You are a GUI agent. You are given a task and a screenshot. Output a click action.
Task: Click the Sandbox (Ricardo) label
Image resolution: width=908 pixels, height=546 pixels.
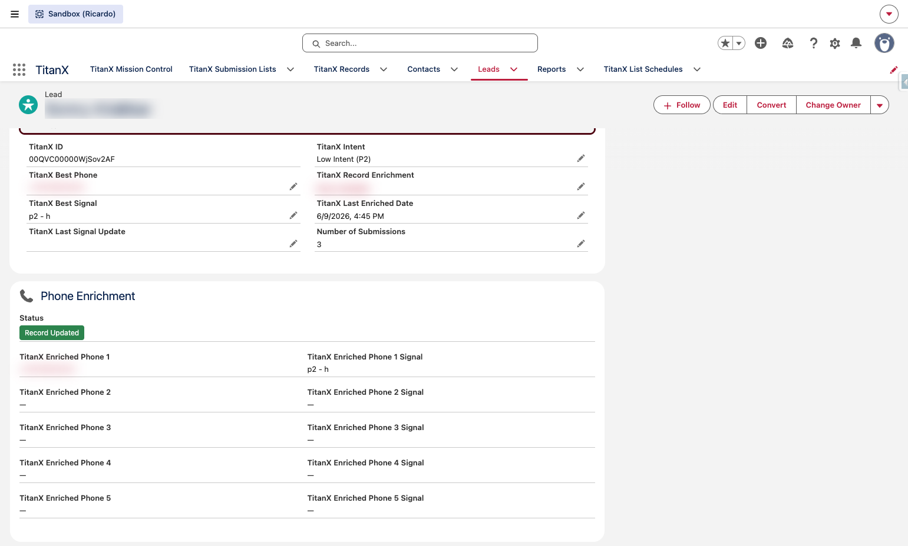(75, 14)
